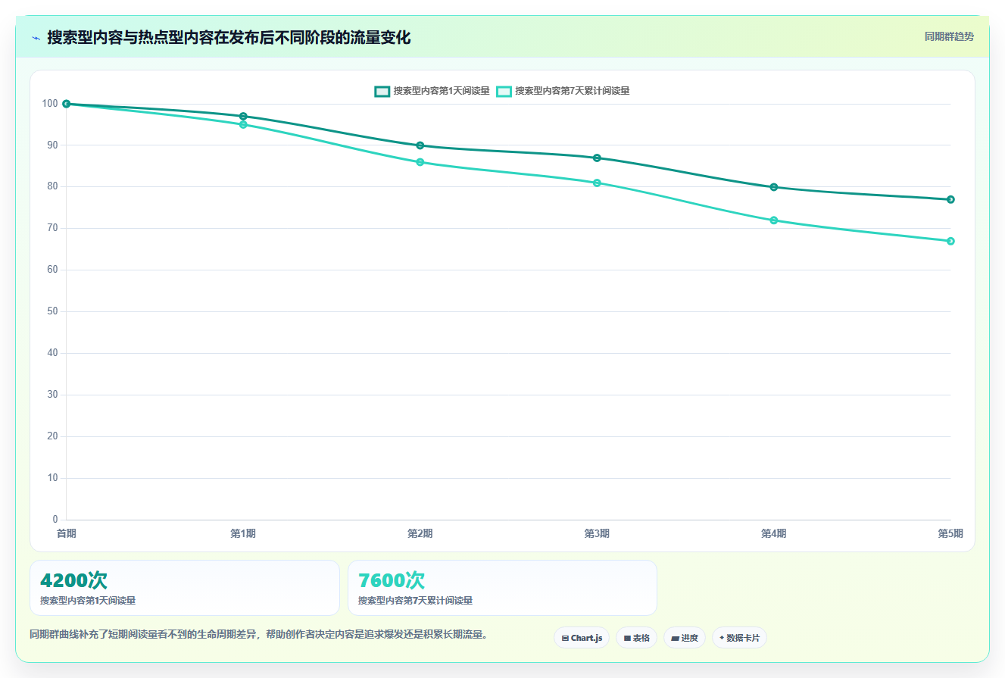Click the light teal data point at 第3期
The width and height of the screenshot is (1005, 678).
click(x=597, y=183)
